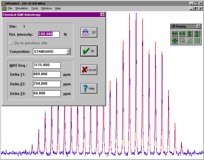Close the Display tool palette
The width and height of the screenshot is (204, 160).
click(x=198, y=26)
